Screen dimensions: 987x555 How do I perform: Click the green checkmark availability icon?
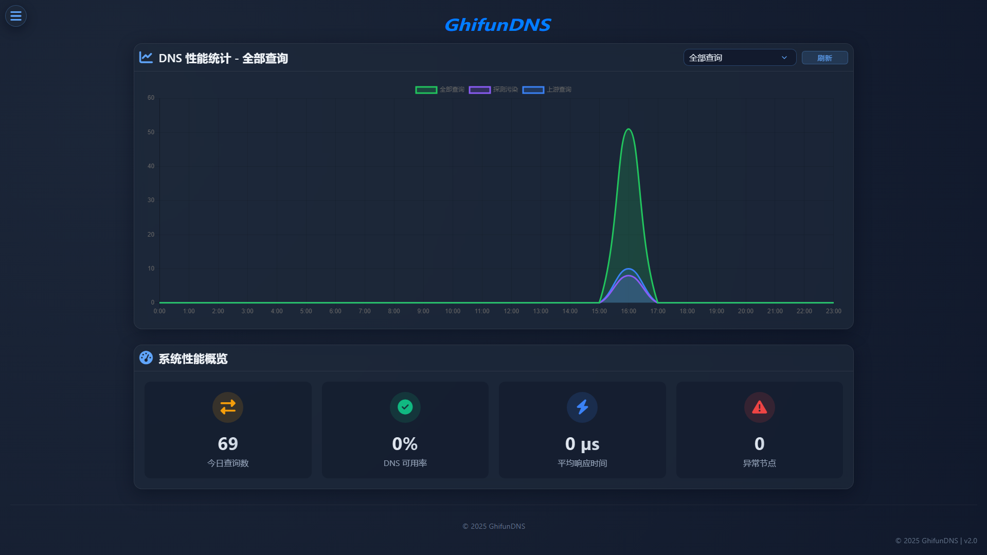[405, 407]
